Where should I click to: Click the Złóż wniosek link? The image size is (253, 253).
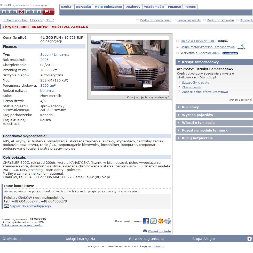192,87
